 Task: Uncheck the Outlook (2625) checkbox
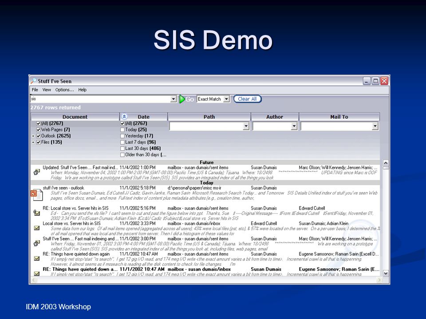tap(38, 136)
